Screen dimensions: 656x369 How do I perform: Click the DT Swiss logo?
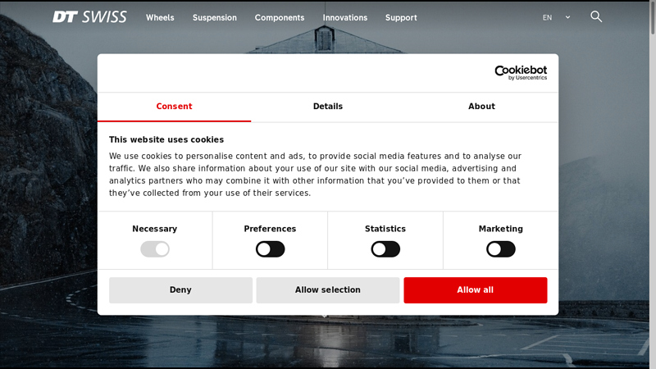[x=89, y=16]
